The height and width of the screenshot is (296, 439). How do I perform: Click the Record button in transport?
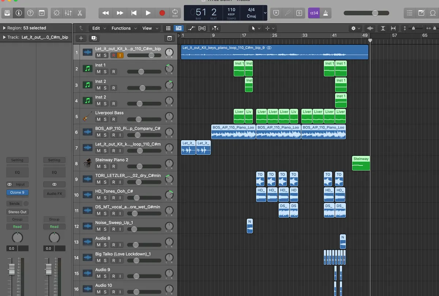(162, 13)
